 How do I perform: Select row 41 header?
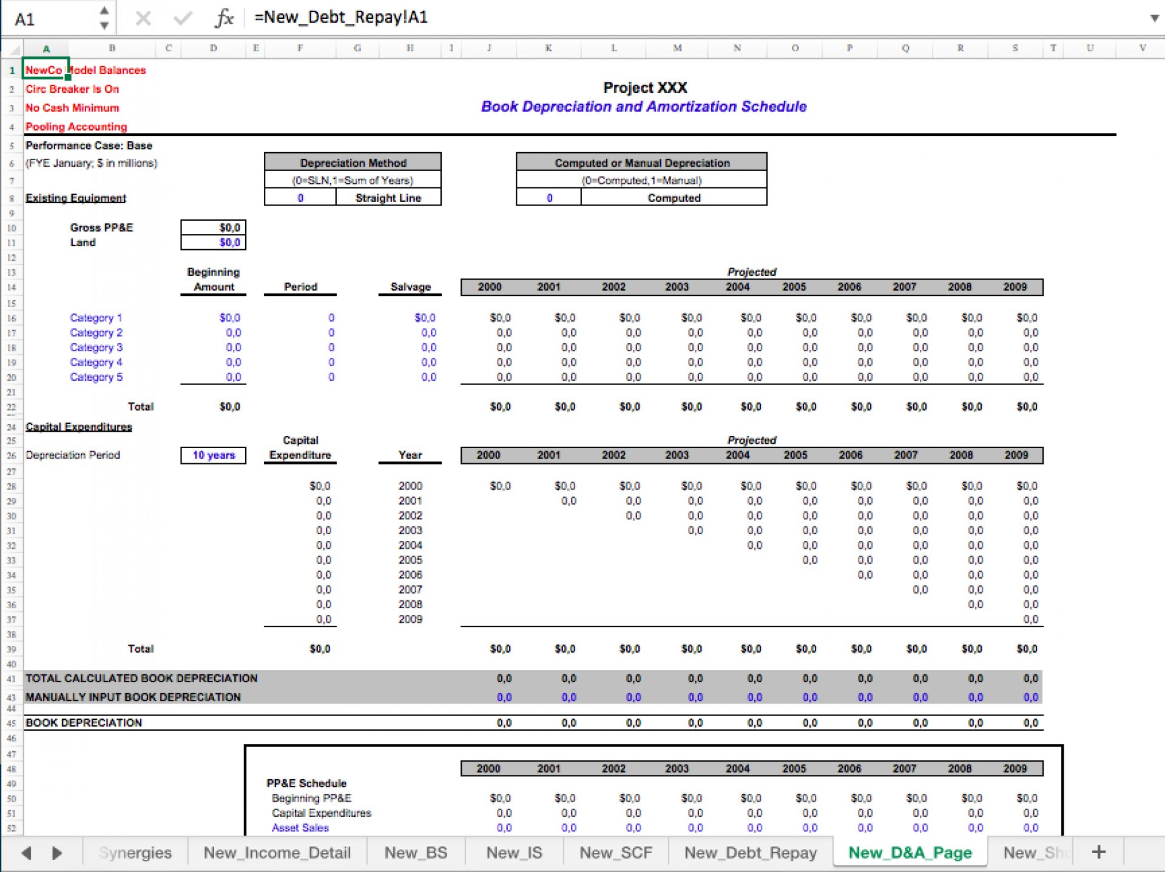pos(12,679)
